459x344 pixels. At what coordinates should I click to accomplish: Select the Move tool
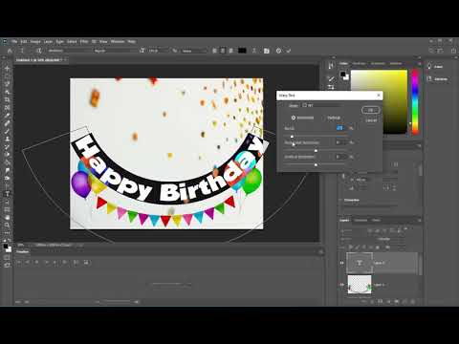(7, 69)
